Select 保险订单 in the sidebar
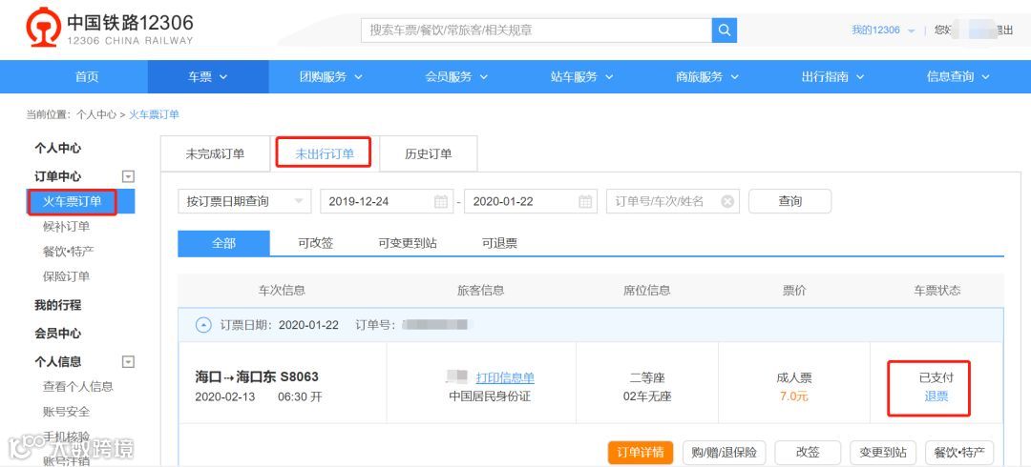The width and height of the screenshot is (1031, 467). 67,276
